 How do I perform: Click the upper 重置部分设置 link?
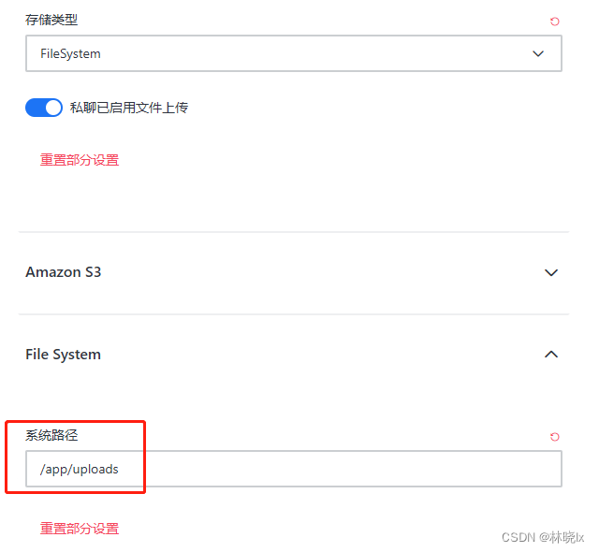coord(80,160)
